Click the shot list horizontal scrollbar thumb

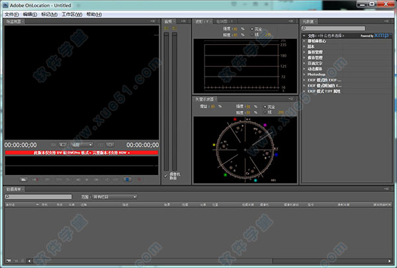(x=153, y=261)
